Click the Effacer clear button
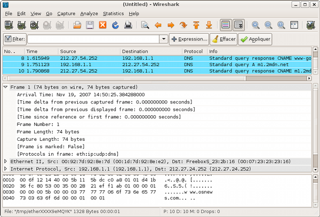The image size is (320, 217). (223, 39)
